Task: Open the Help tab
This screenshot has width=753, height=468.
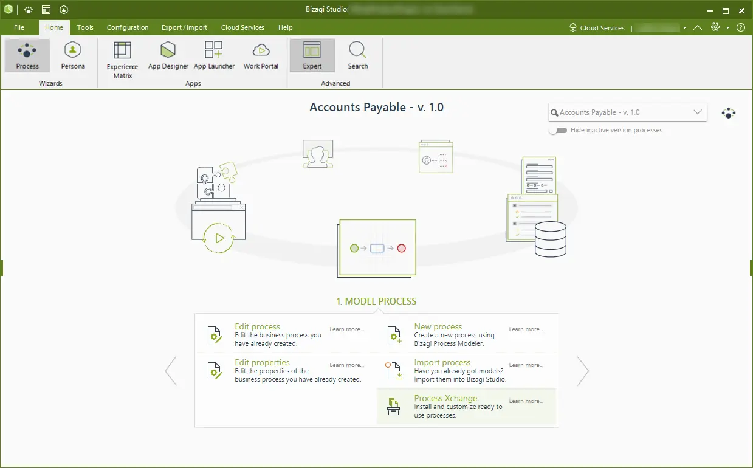Action: [x=286, y=27]
